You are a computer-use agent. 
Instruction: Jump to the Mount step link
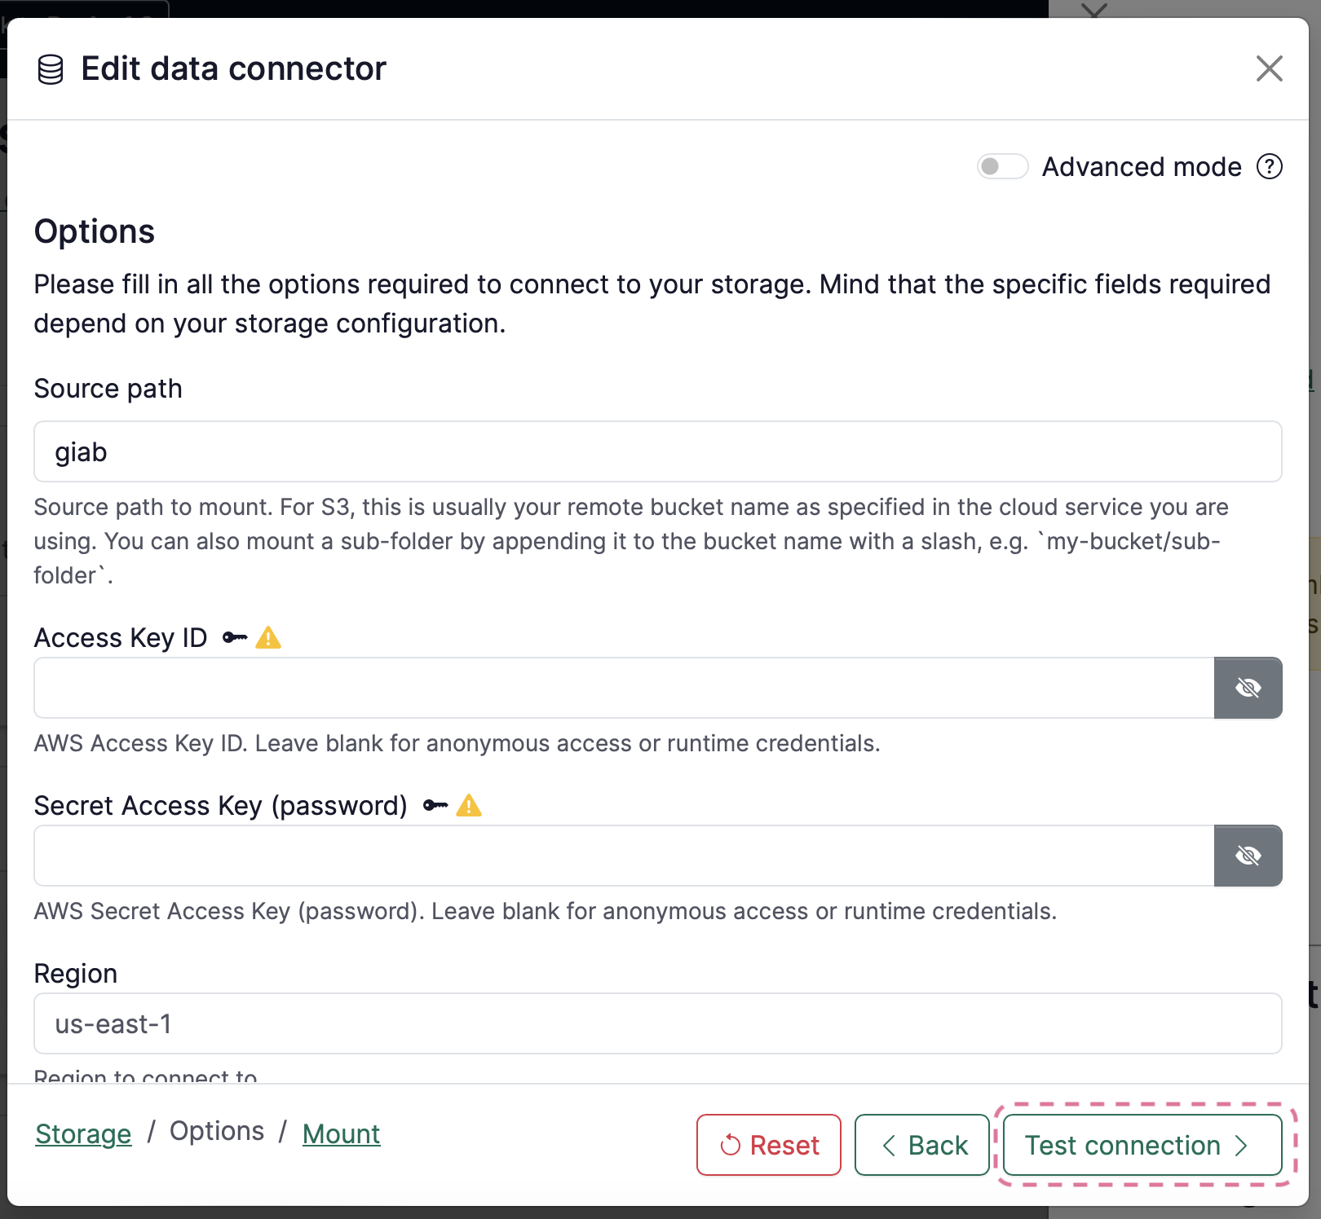coord(341,1133)
